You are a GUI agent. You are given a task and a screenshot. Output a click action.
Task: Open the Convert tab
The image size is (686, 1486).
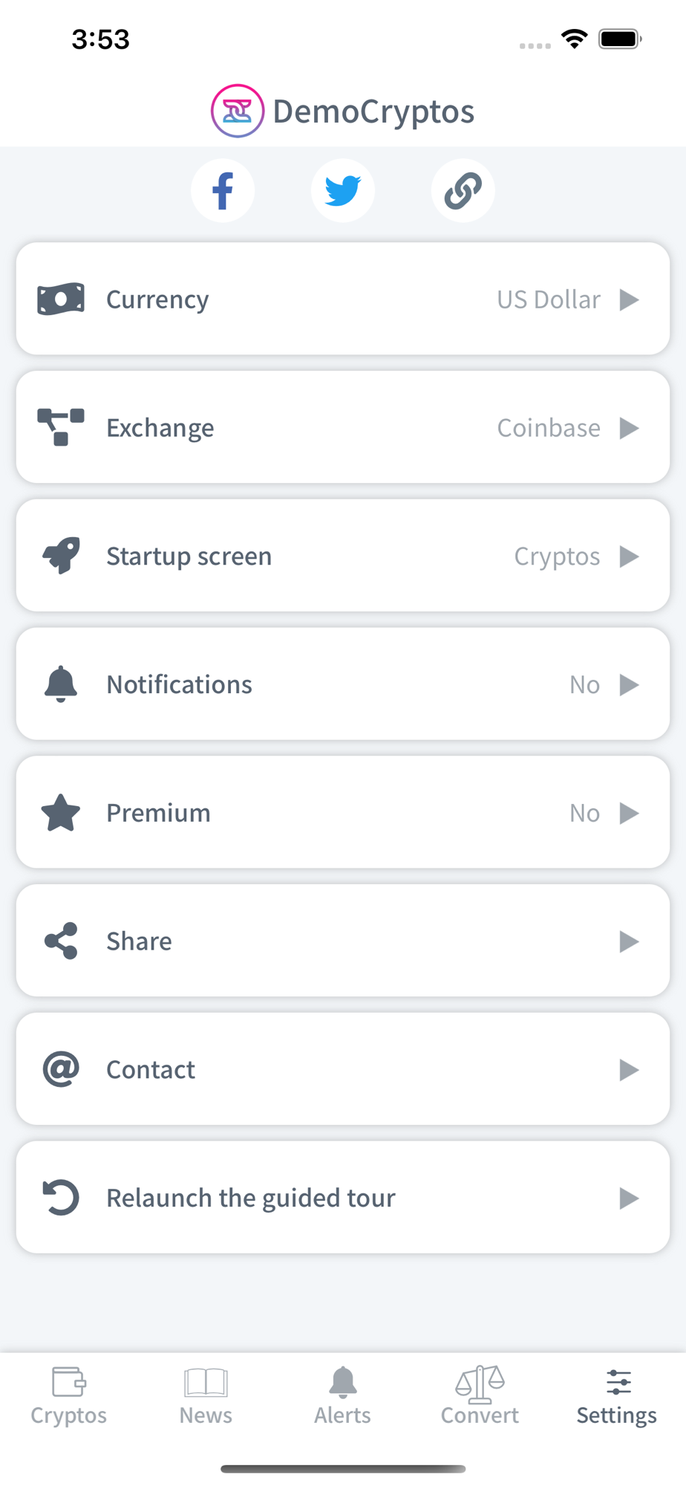click(x=480, y=1396)
